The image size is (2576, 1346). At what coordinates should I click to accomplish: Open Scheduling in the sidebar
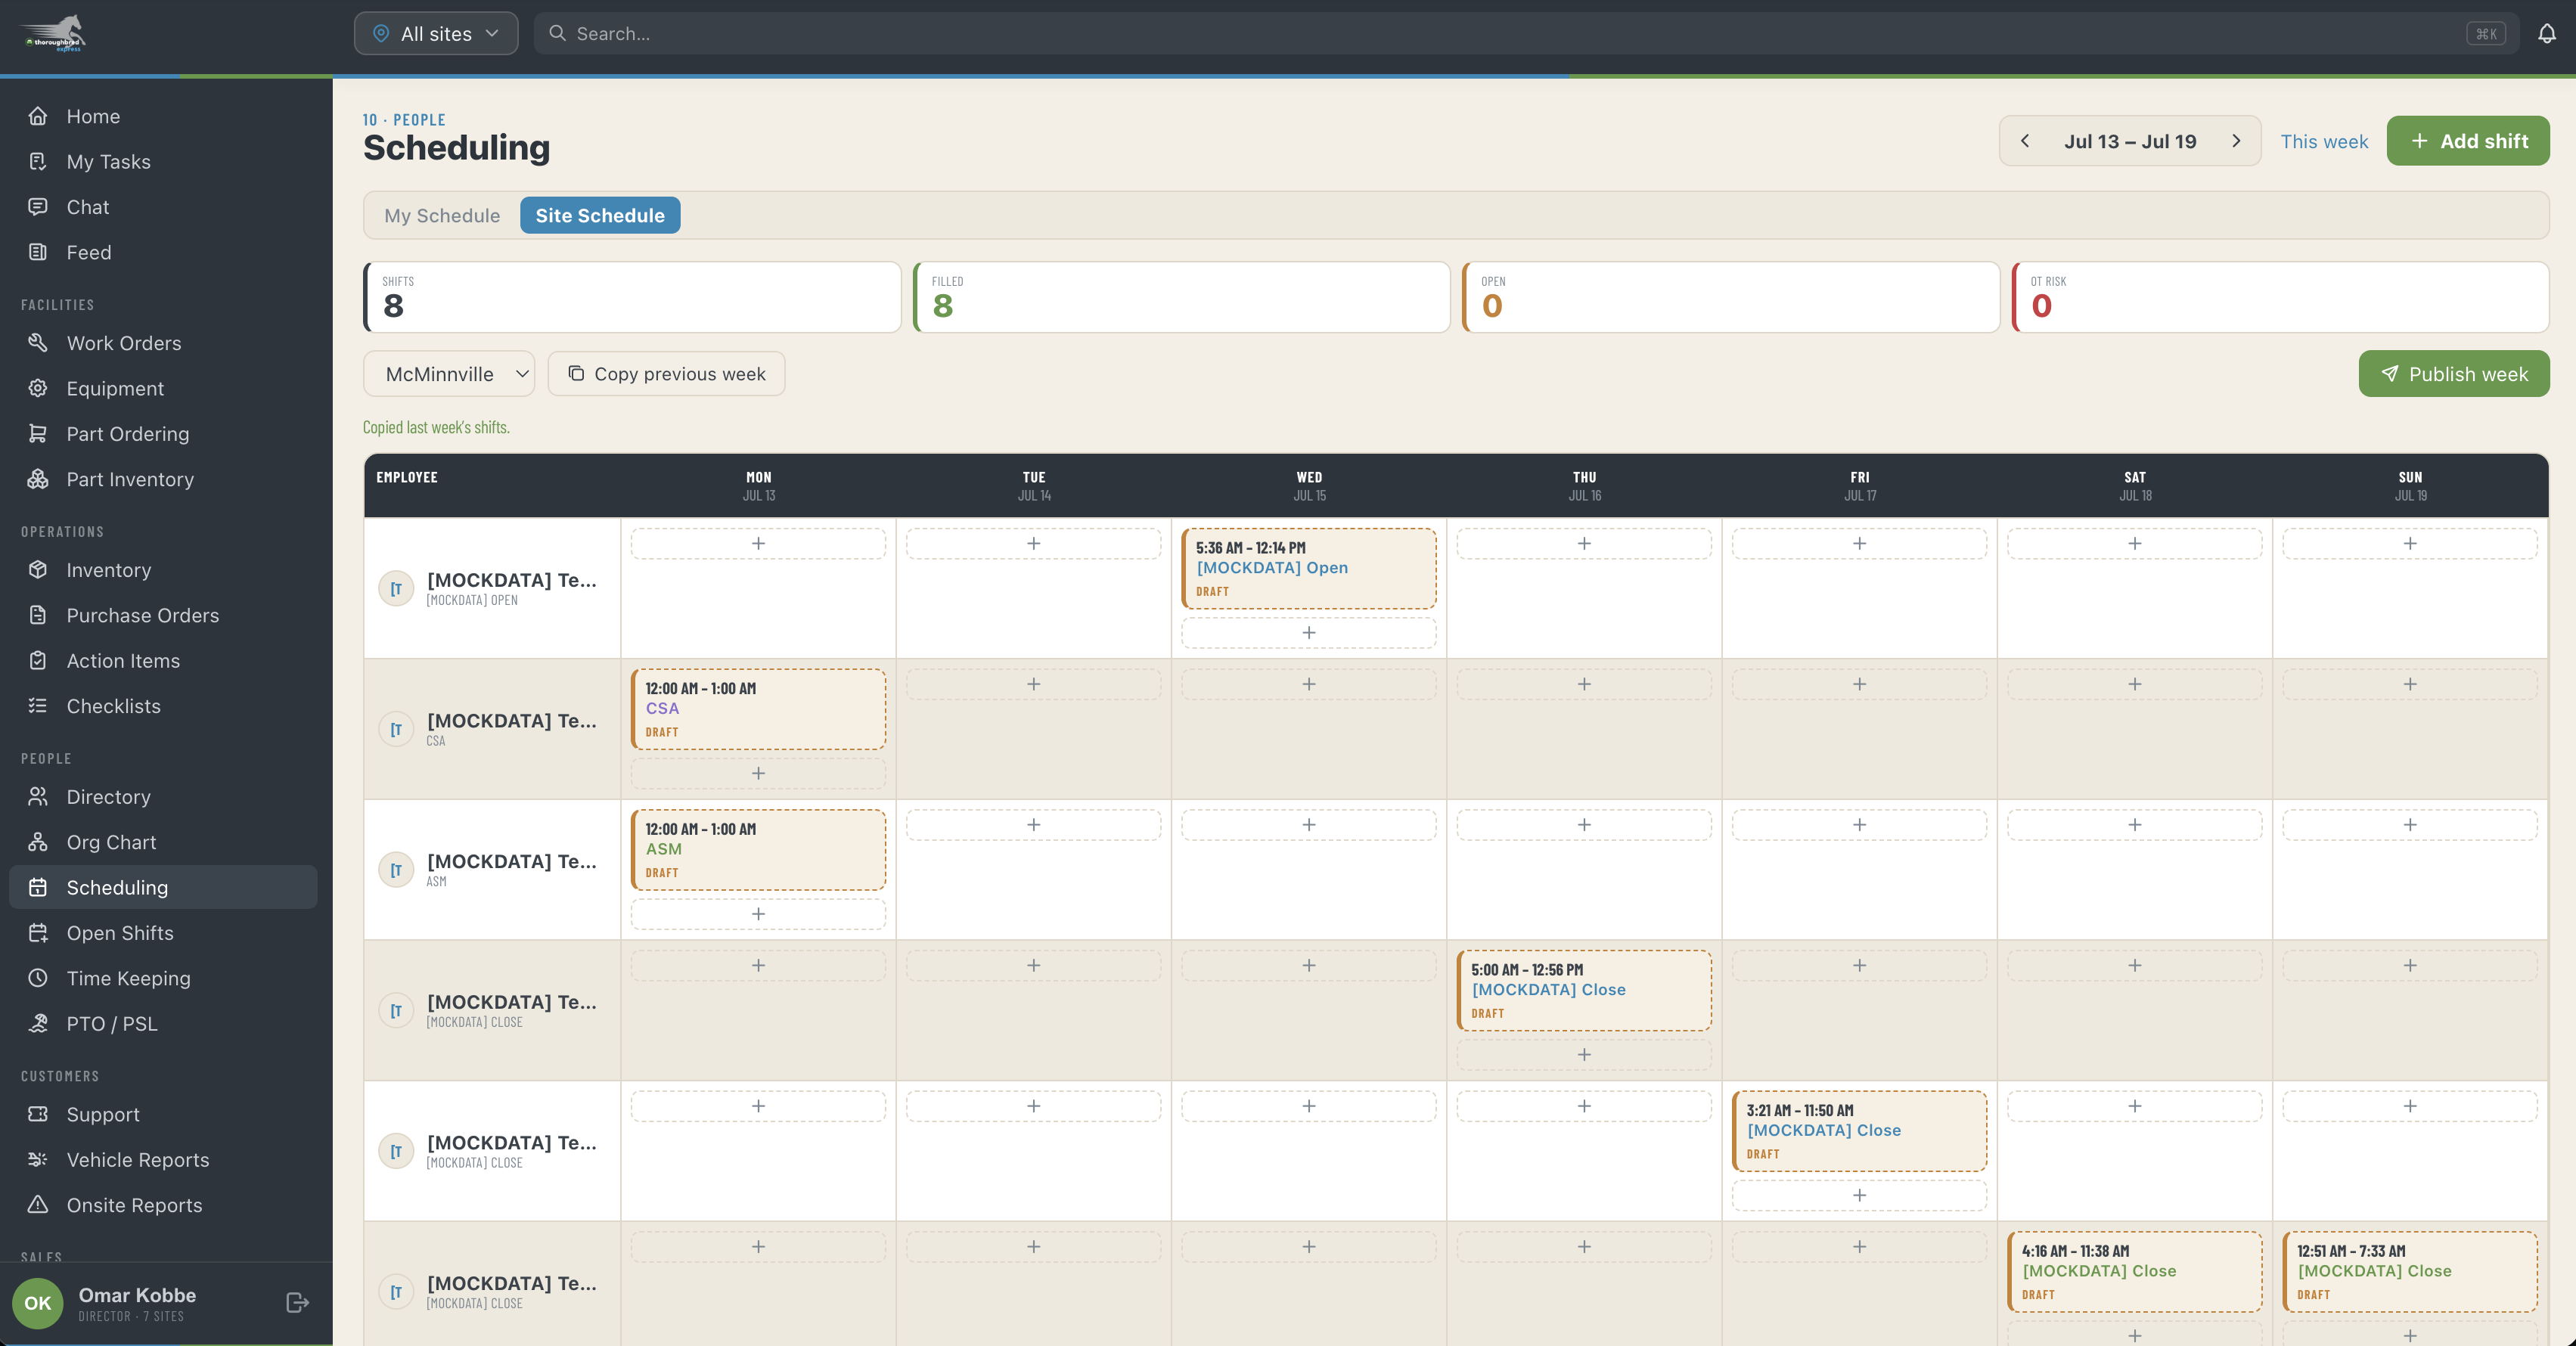pyautogui.click(x=163, y=887)
